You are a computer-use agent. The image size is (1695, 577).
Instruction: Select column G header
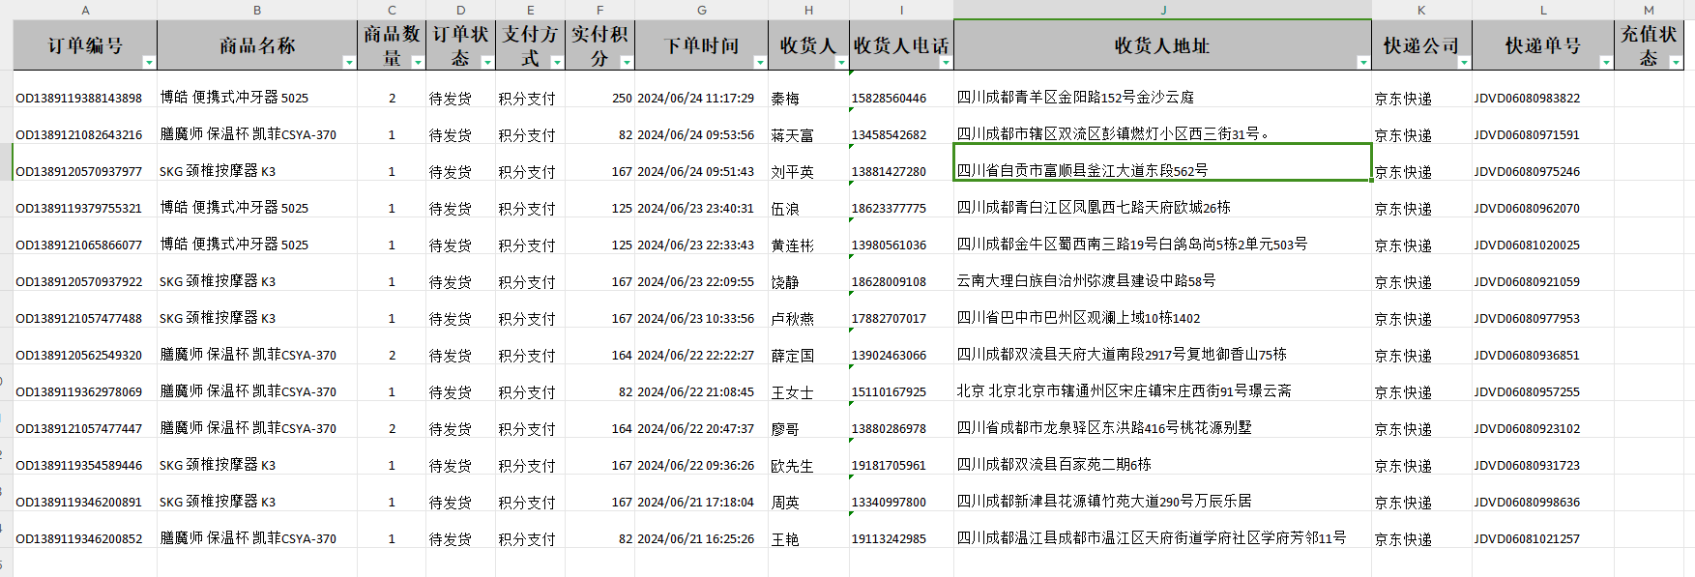pyautogui.click(x=701, y=10)
